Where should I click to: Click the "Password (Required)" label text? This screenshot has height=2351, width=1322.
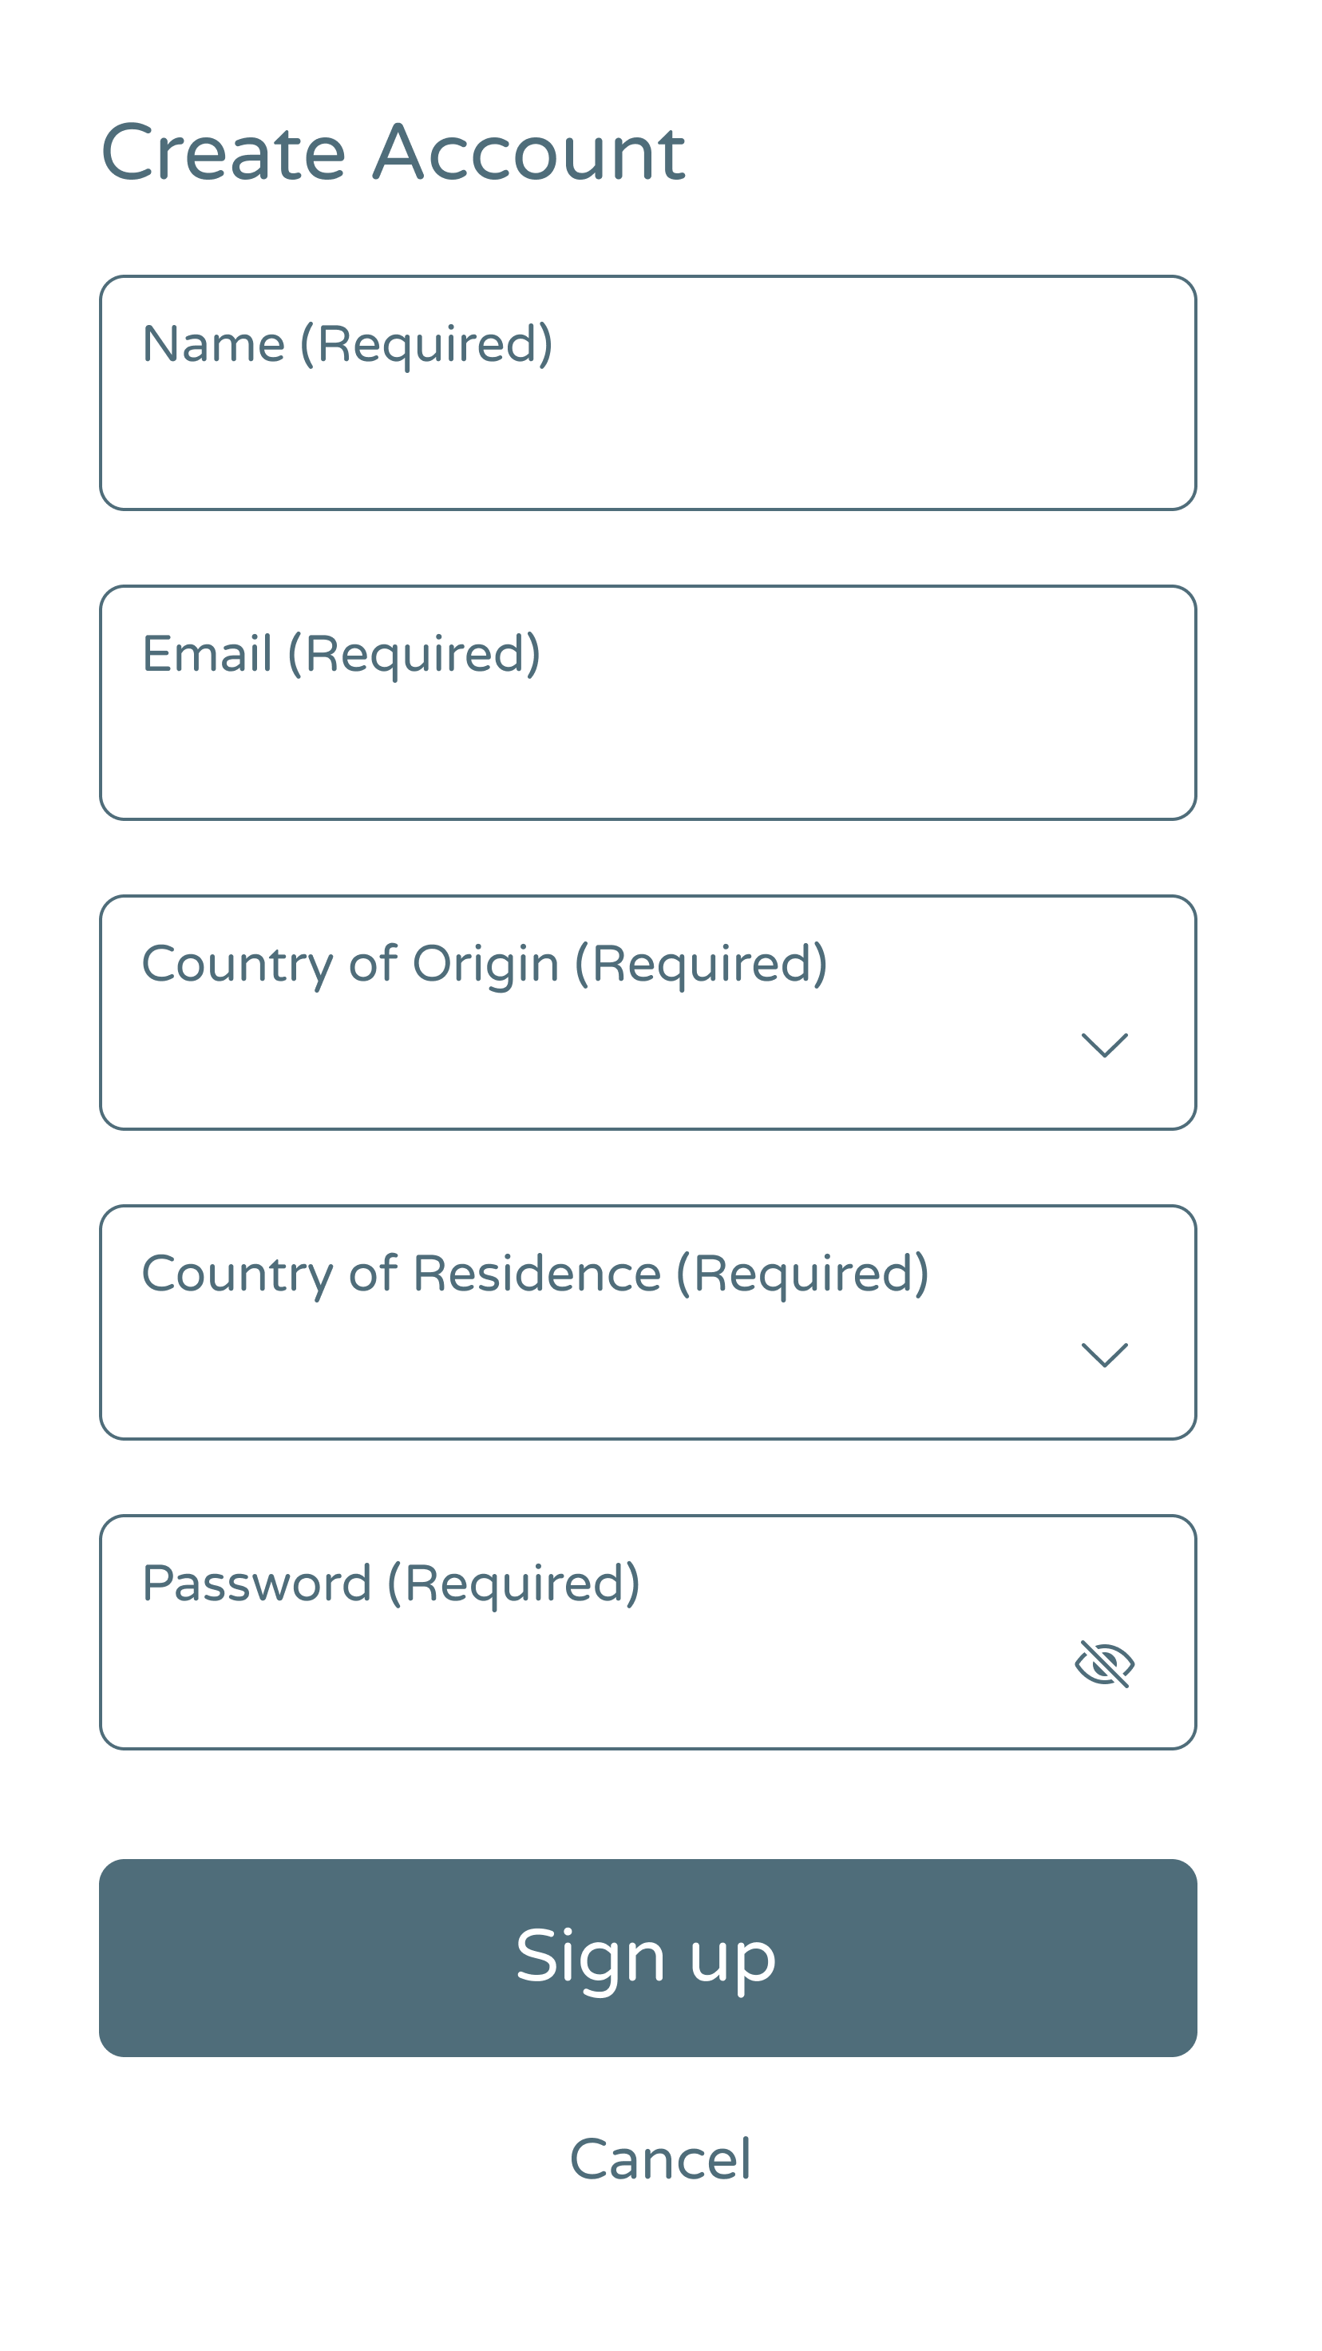(391, 1584)
